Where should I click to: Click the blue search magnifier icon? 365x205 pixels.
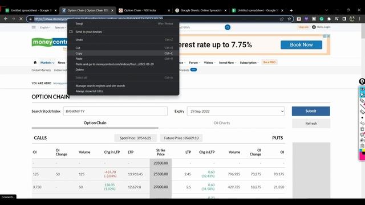click(228, 27)
